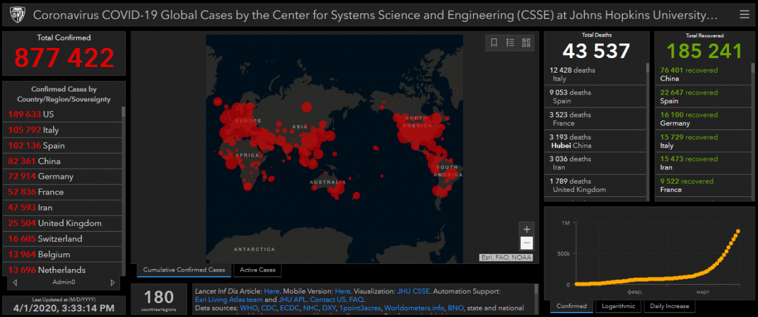This screenshot has height=317, width=758.
Task: Open the Mobile Version 'Here' link
Action: tap(342, 291)
